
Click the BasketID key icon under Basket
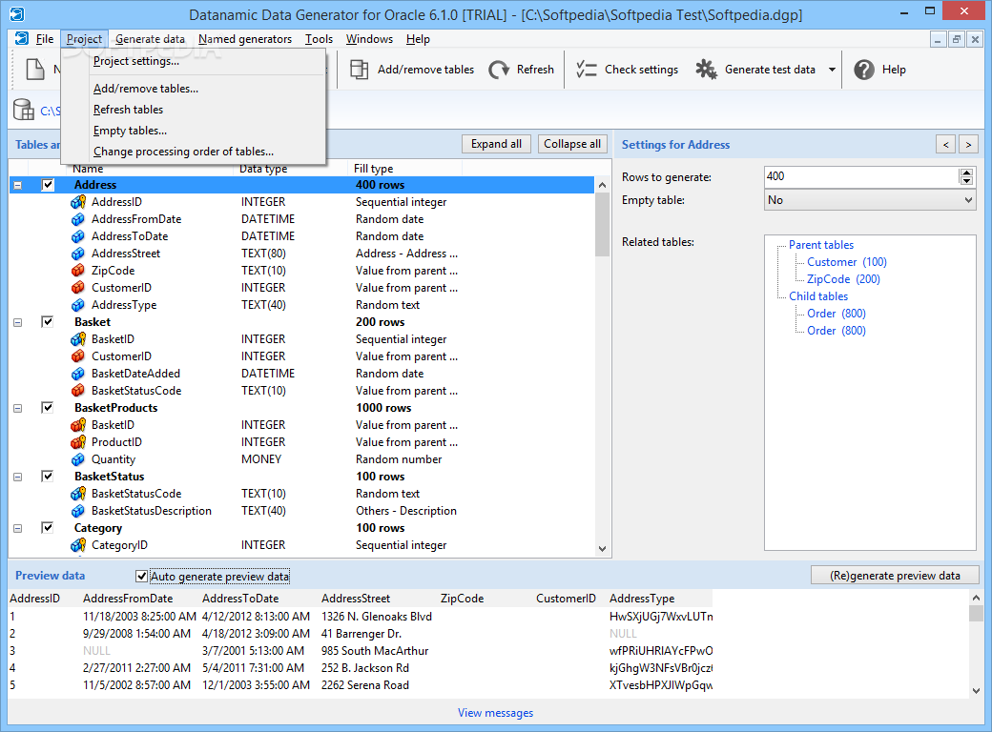[78, 339]
